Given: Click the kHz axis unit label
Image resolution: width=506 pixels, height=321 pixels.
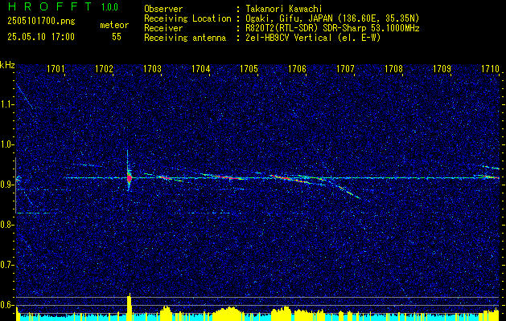Looking at the screenshot, I should tap(7, 65).
